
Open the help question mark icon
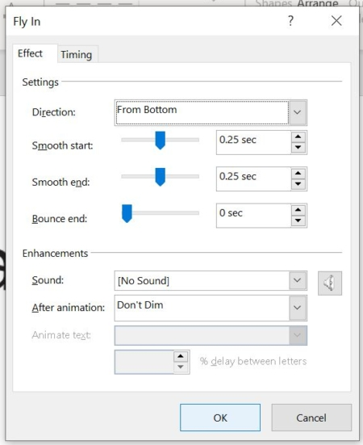tap(290, 21)
